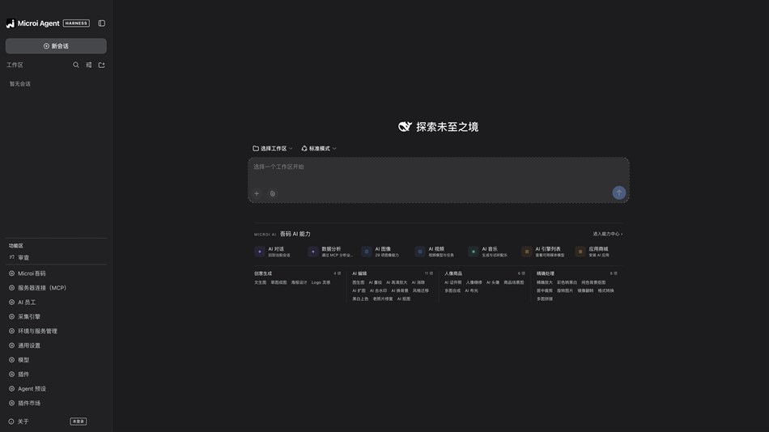This screenshot has height=432, width=769.
Task: Open the 数据分析 capability card
Action: [x=330, y=252]
